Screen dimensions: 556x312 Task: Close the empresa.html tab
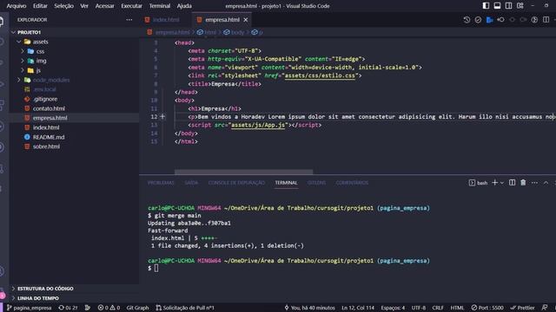point(245,20)
